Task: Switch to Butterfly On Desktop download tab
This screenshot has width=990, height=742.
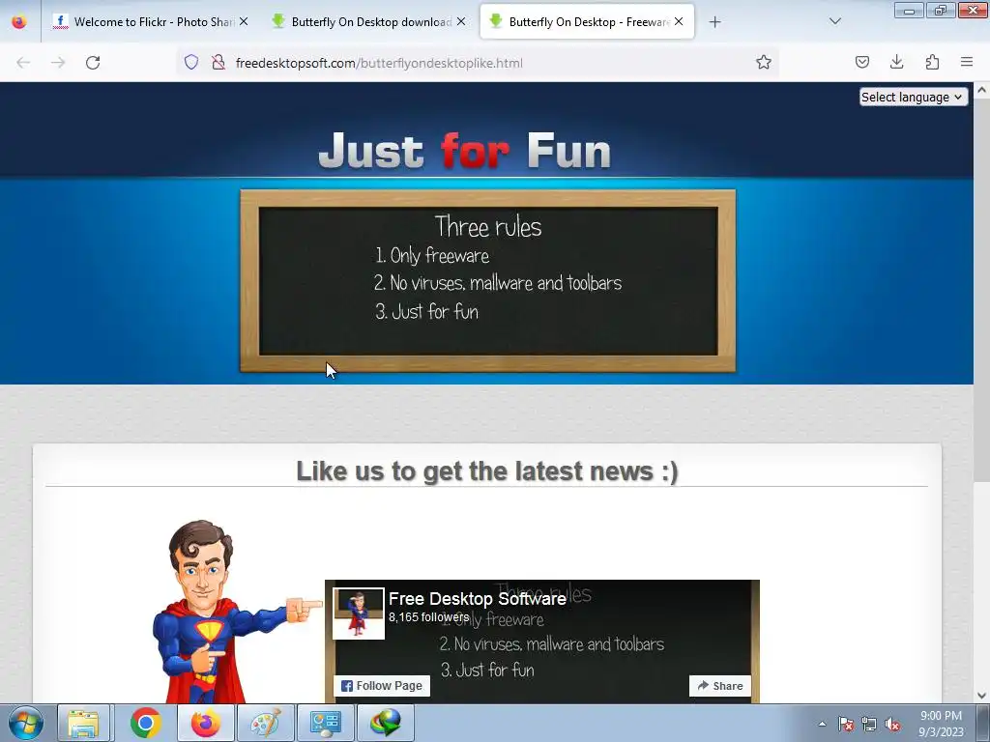Action: point(369,22)
